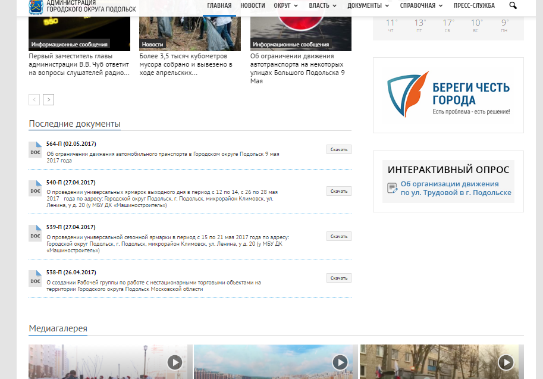Open the interactive survey notepad icon
543x379 pixels.
[x=393, y=188]
